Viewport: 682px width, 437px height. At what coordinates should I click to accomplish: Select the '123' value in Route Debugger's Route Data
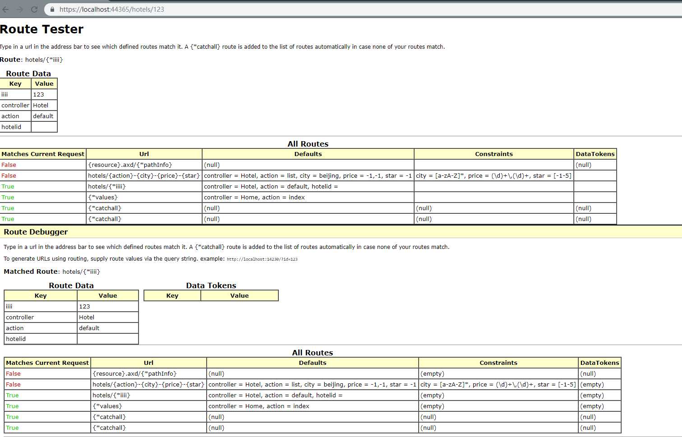108,306
